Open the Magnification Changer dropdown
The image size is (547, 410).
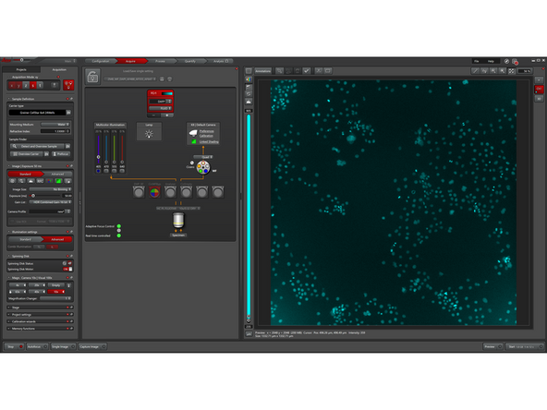point(55,298)
